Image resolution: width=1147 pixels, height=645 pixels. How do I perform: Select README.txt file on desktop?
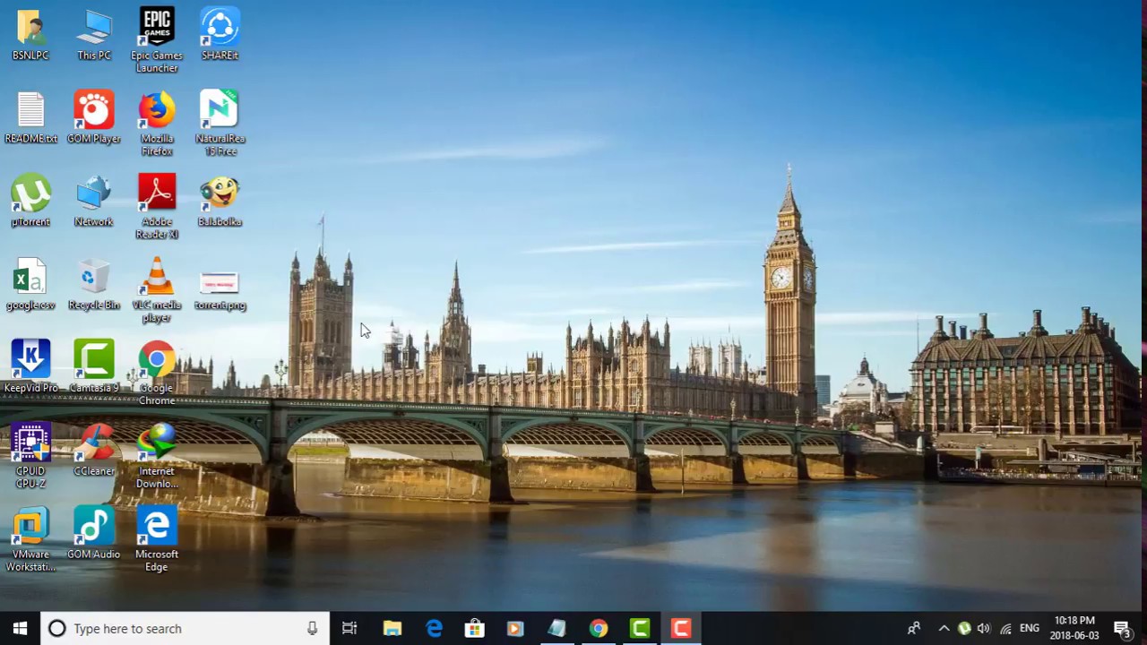point(30,117)
